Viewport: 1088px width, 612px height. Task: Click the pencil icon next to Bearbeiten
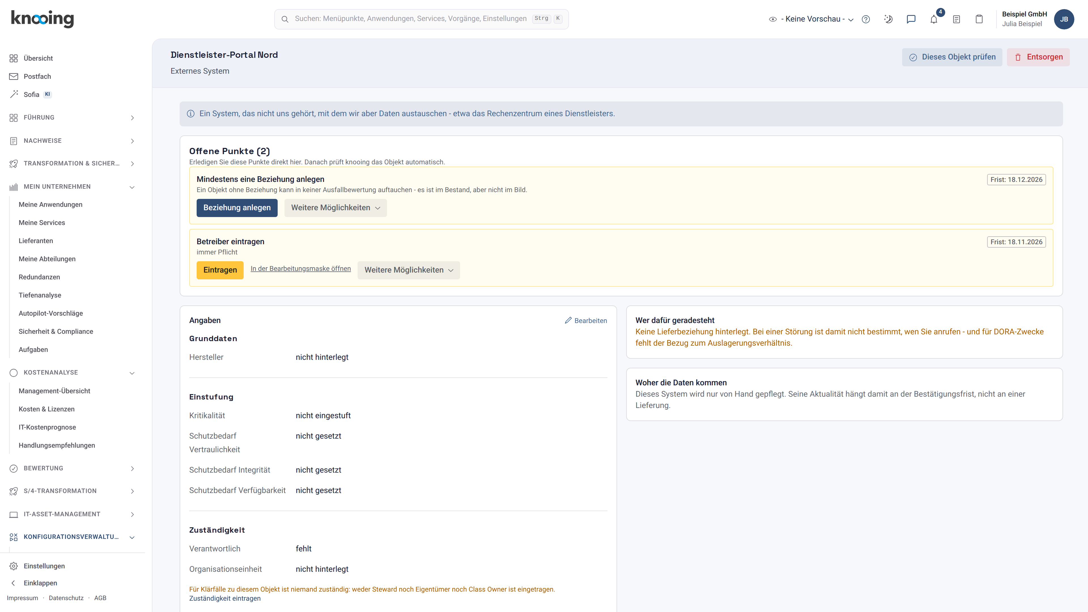pos(568,320)
